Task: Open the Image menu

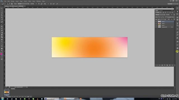Action: [x=13, y=1]
